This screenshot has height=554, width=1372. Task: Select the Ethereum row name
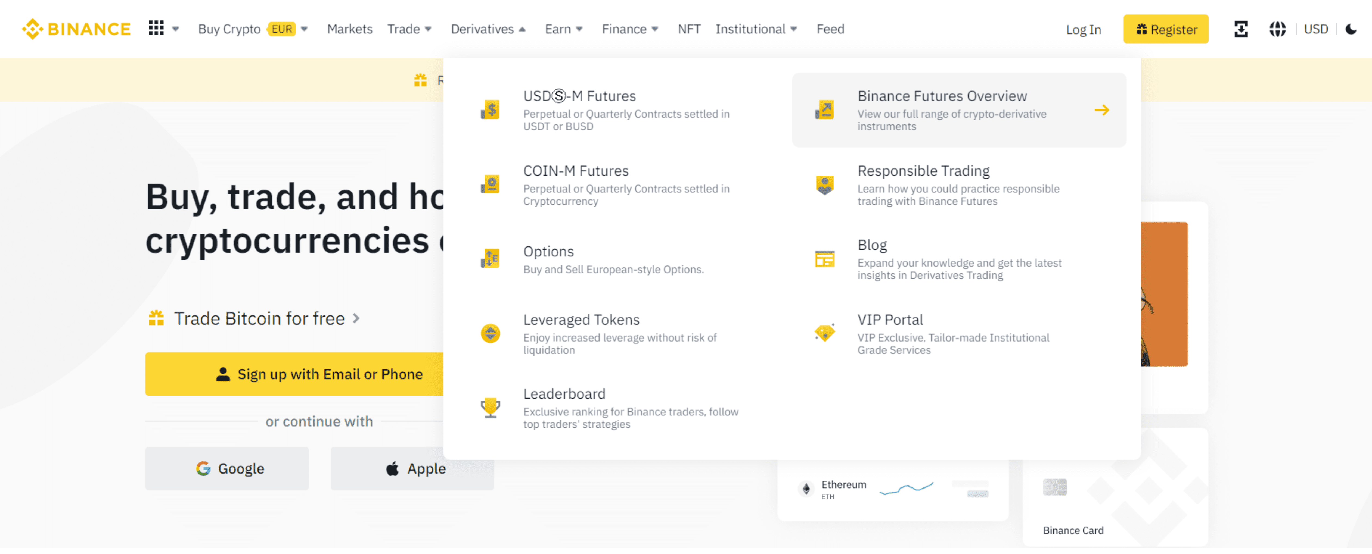coord(844,485)
